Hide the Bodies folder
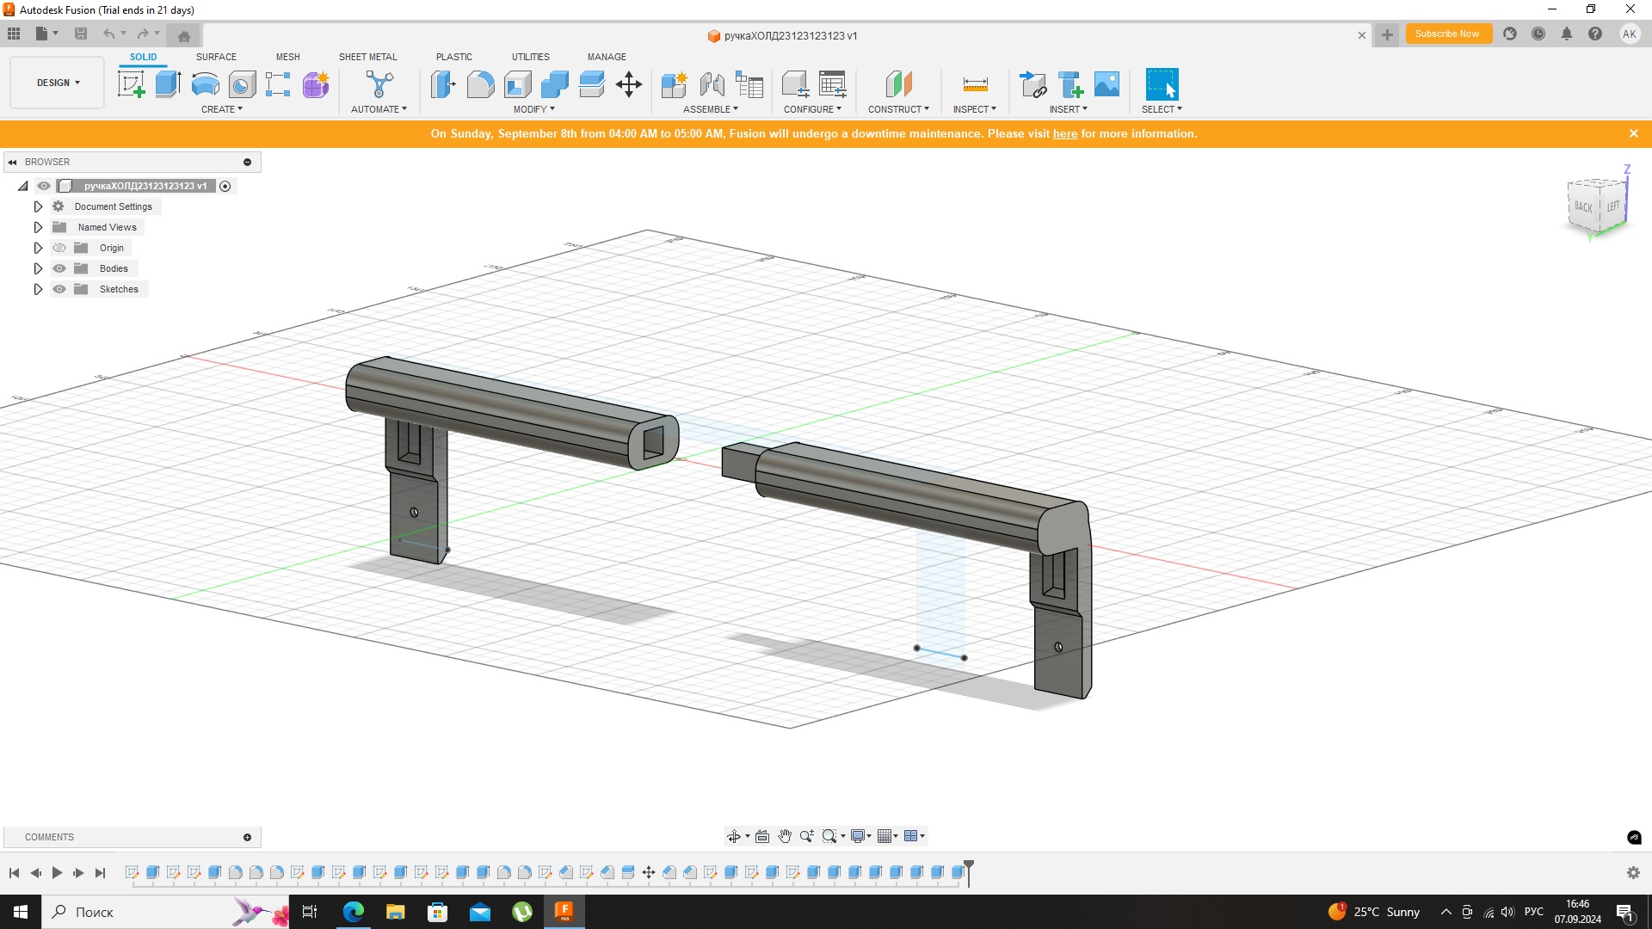The height and width of the screenshot is (929, 1652). coord(59,268)
